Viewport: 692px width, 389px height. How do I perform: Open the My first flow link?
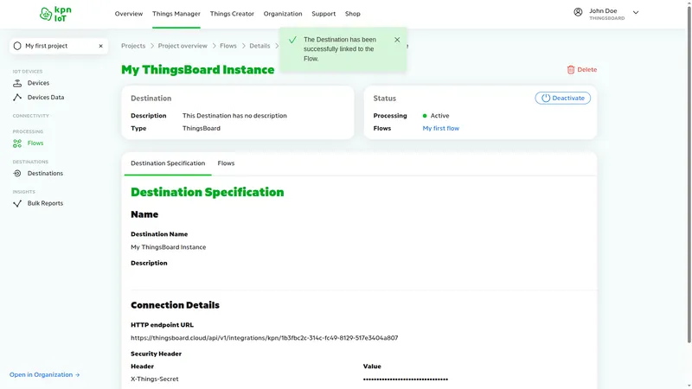pyautogui.click(x=440, y=128)
